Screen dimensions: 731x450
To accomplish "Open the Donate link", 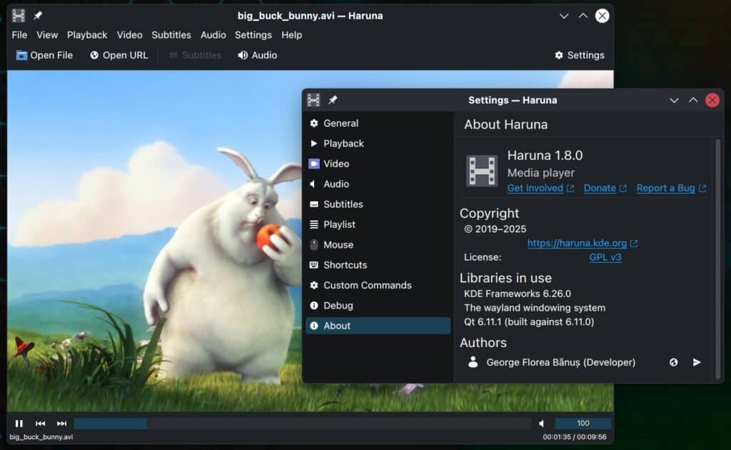I will point(605,188).
